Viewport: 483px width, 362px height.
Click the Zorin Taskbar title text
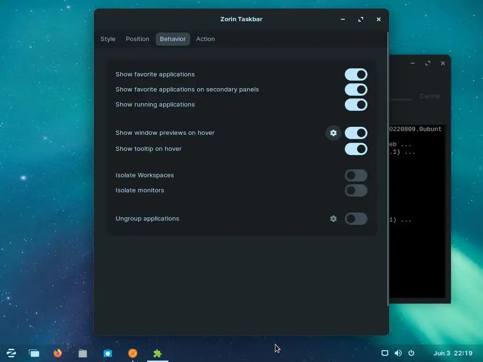(x=241, y=19)
